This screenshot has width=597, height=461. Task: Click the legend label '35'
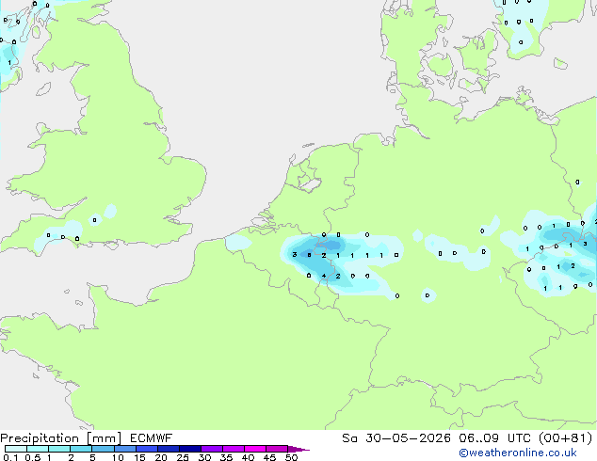point(226,457)
